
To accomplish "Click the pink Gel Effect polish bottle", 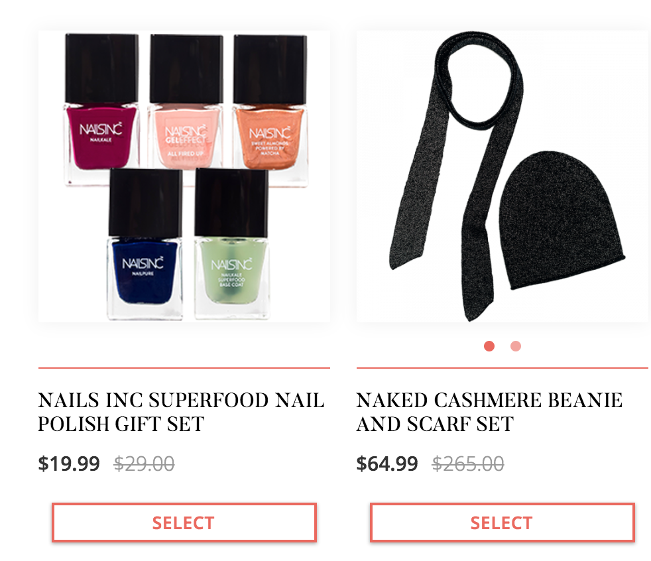I will 186,108.
